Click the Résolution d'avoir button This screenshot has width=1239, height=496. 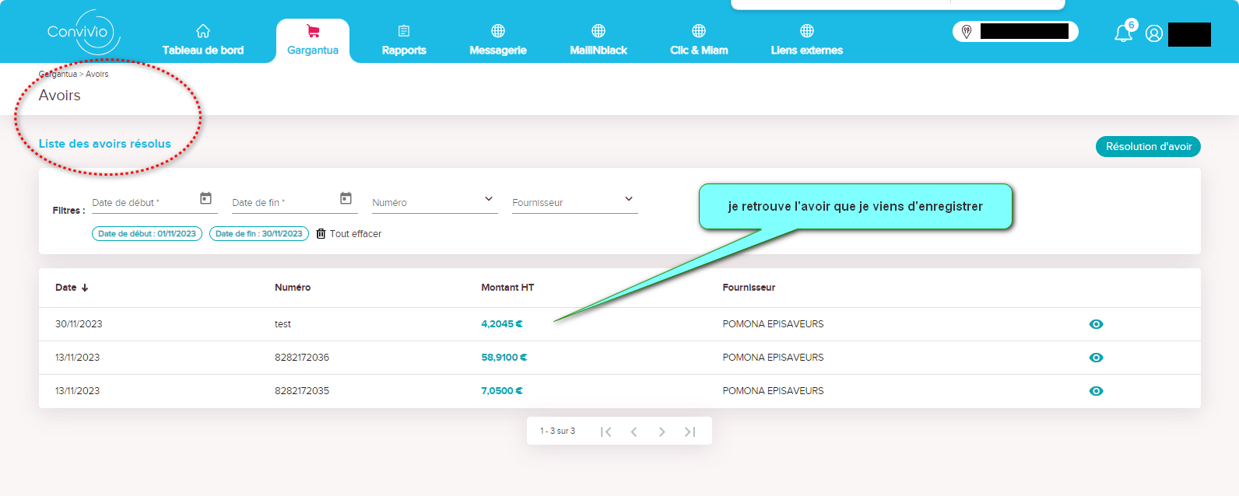(1148, 146)
